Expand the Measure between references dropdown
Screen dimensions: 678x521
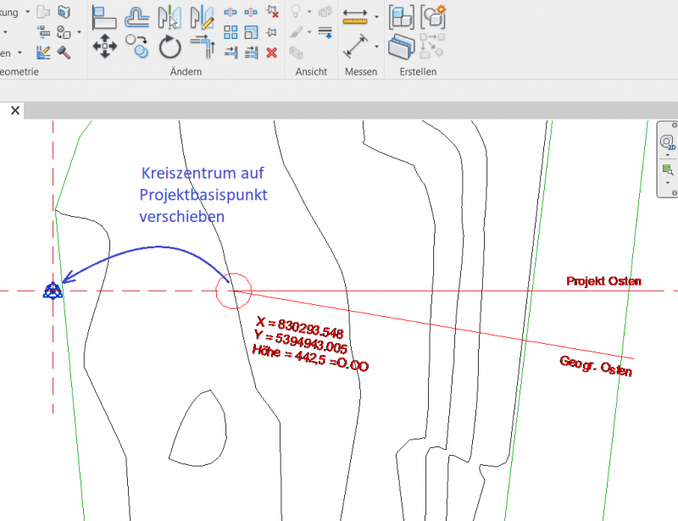pos(375,16)
